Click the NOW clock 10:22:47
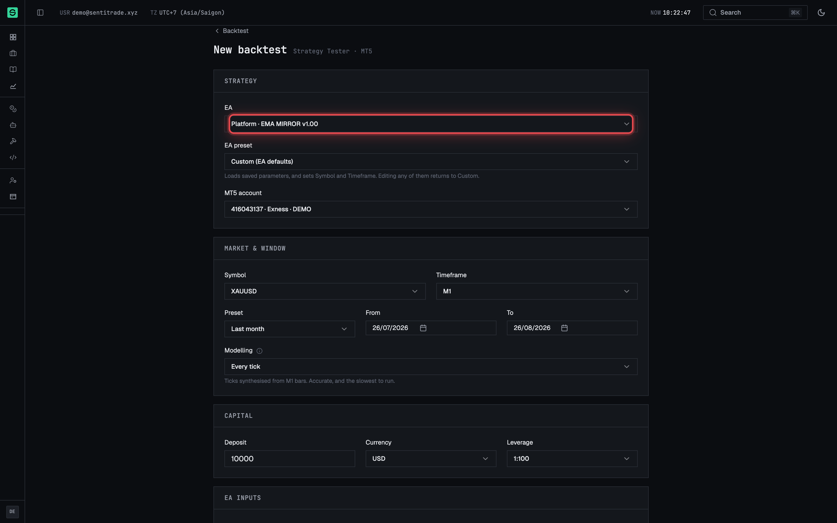 [x=676, y=13]
